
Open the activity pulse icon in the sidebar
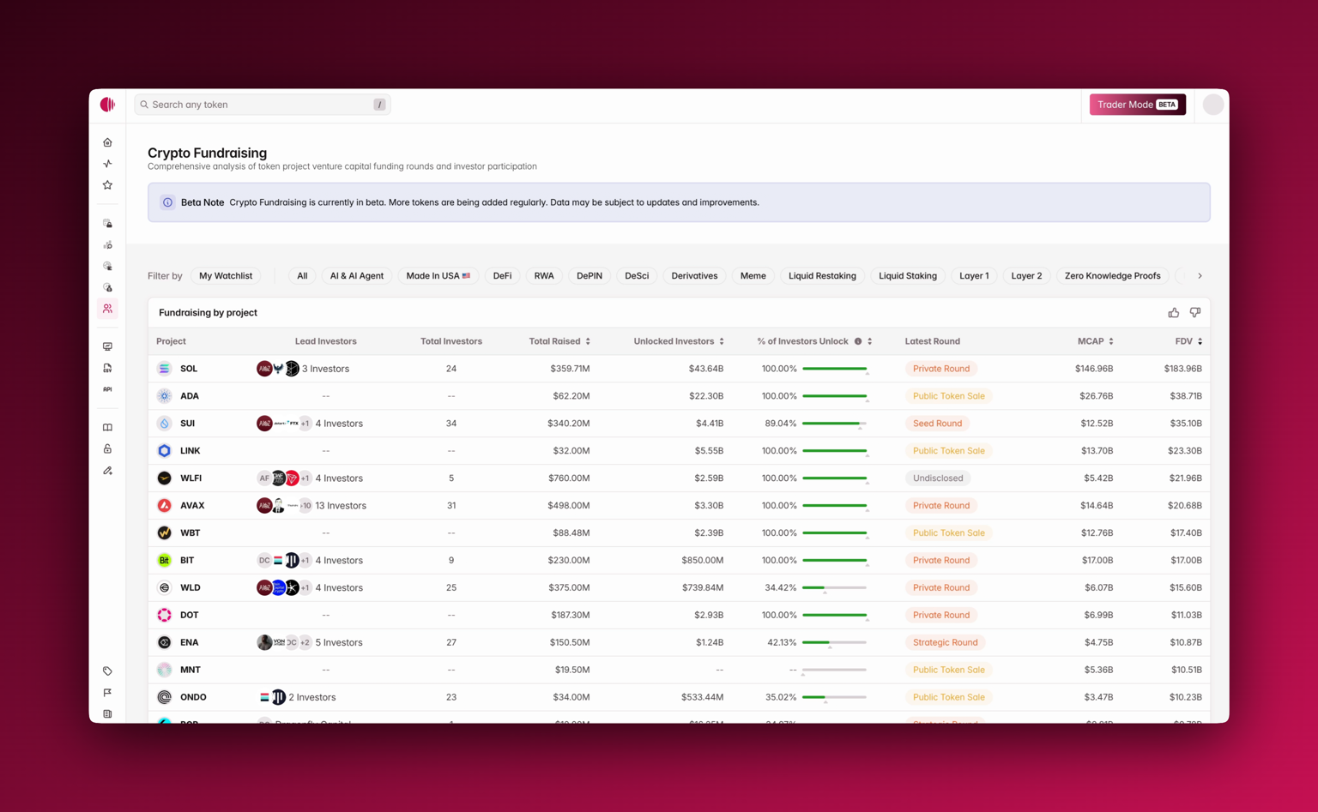(107, 164)
